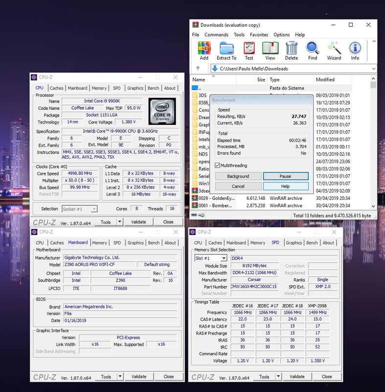The width and height of the screenshot is (385, 392).
Task: Click Tools button in Mainboard CPU-Z window
Action: pyautogui.click(x=106, y=376)
